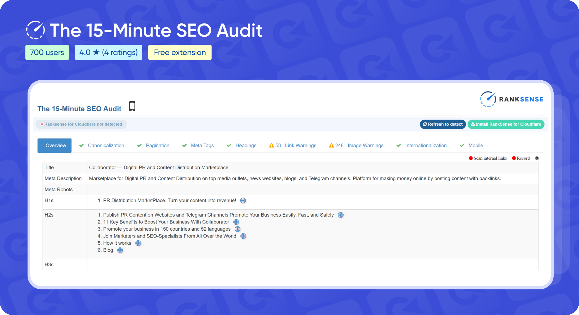Start Scan internal links via its red toggle
Viewport: 579px width, 315px height.
click(470, 158)
